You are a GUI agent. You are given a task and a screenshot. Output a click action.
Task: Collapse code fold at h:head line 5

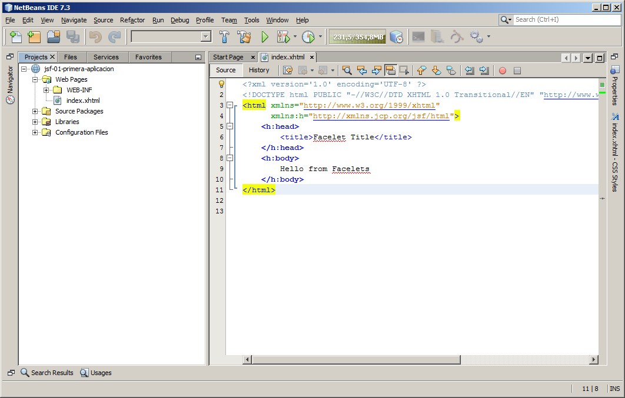[x=230, y=126]
